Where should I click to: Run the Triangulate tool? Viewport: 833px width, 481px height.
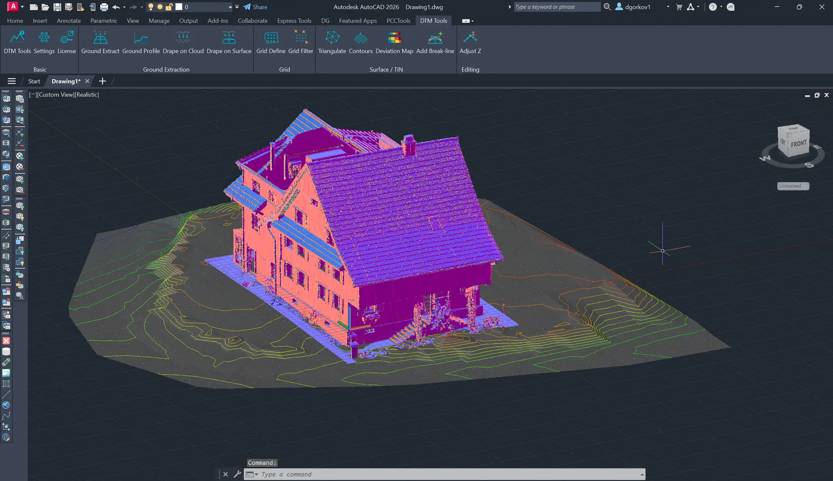pos(332,43)
